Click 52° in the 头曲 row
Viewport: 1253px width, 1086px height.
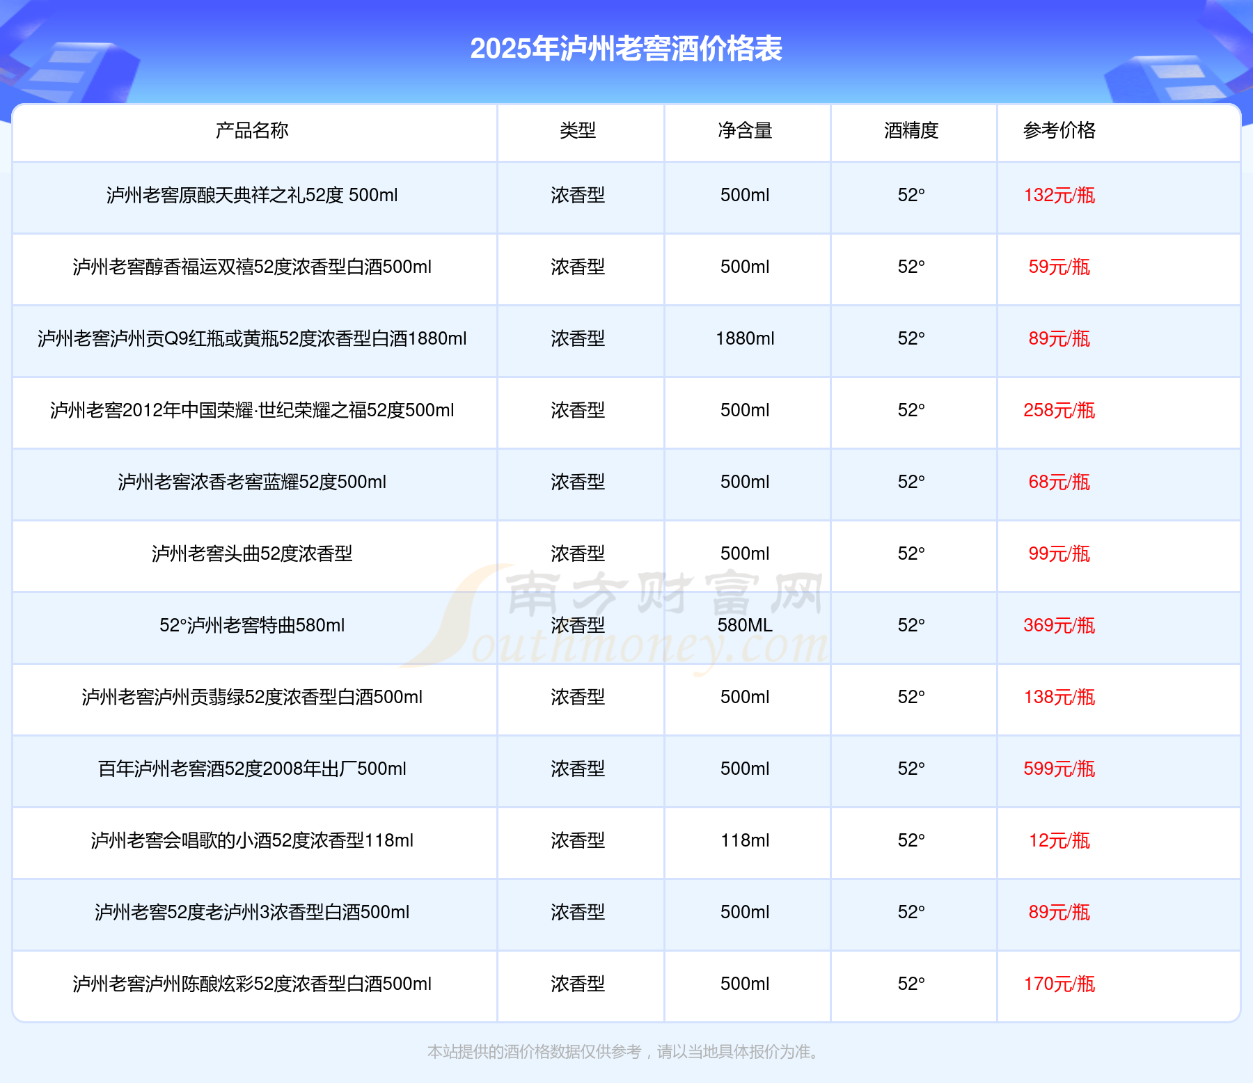tap(911, 553)
